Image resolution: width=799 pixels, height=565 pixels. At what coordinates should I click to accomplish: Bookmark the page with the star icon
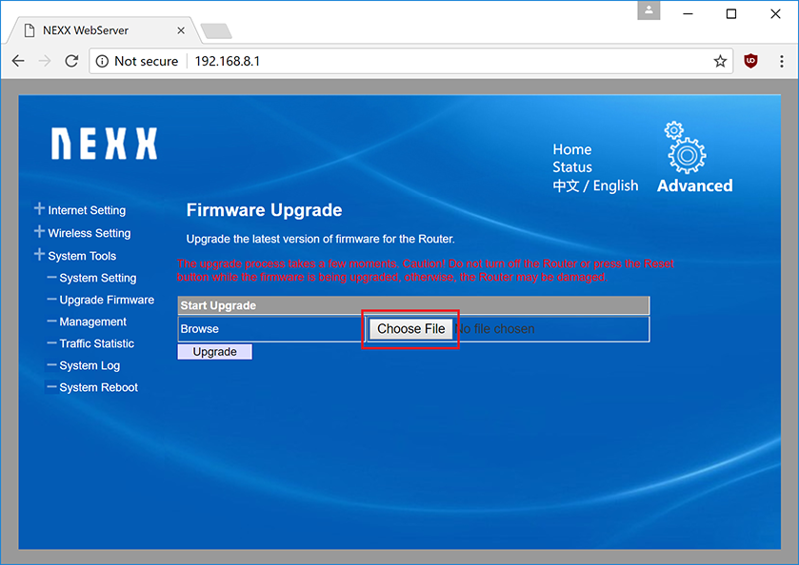pos(720,62)
